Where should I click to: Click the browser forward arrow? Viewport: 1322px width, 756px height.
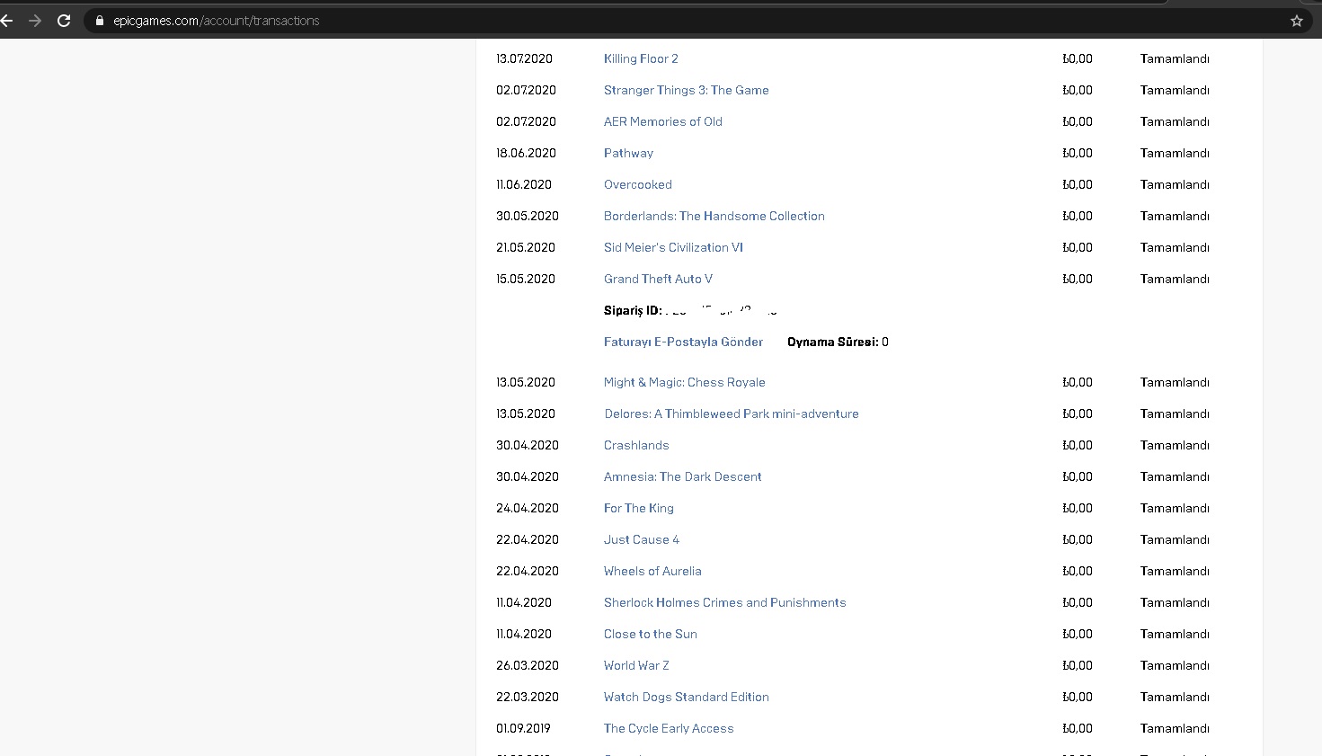[35, 21]
